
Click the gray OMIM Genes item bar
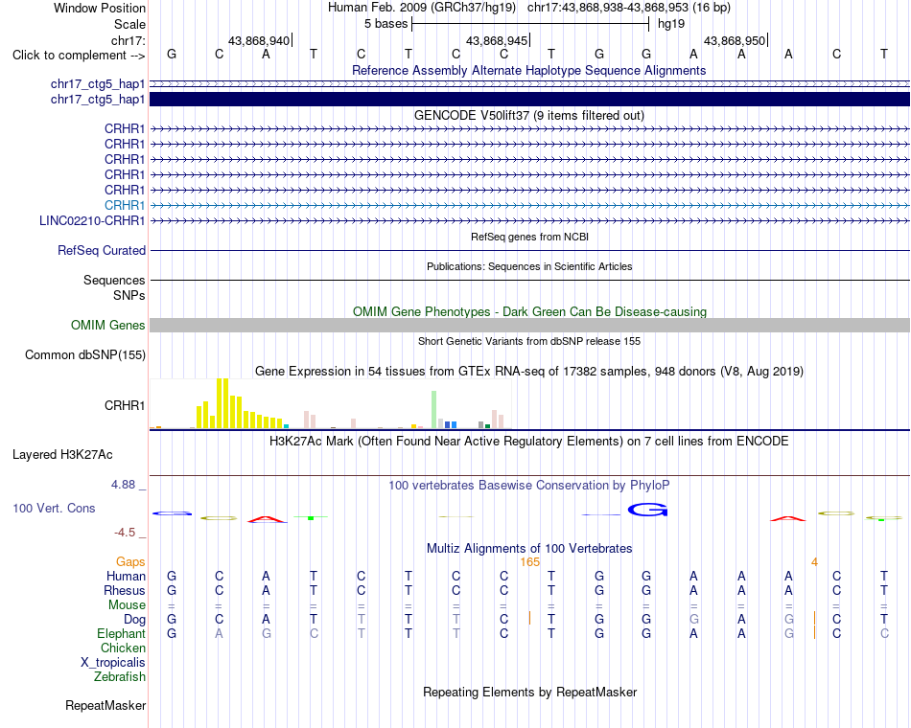click(529, 325)
